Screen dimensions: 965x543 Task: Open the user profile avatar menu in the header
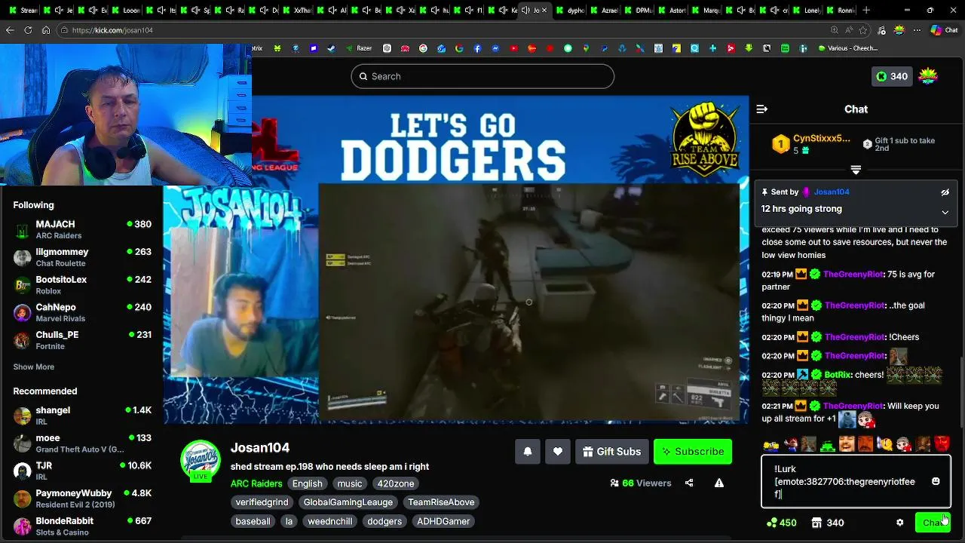928,76
